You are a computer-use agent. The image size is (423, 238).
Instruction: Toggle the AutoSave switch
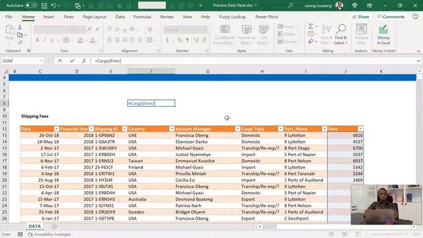[x=31, y=5]
